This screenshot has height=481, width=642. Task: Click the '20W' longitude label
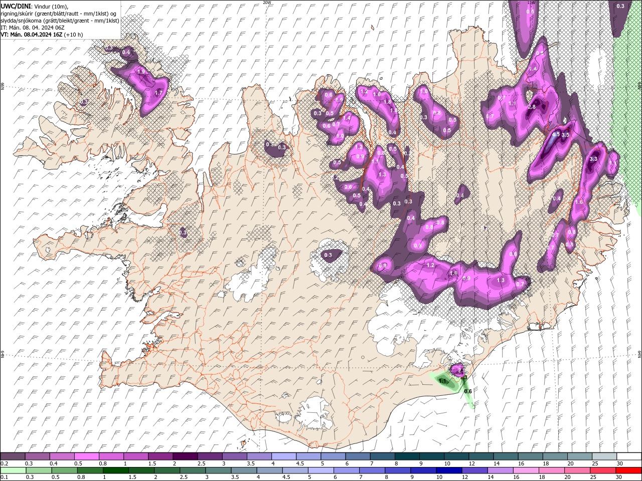tap(267, 3)
